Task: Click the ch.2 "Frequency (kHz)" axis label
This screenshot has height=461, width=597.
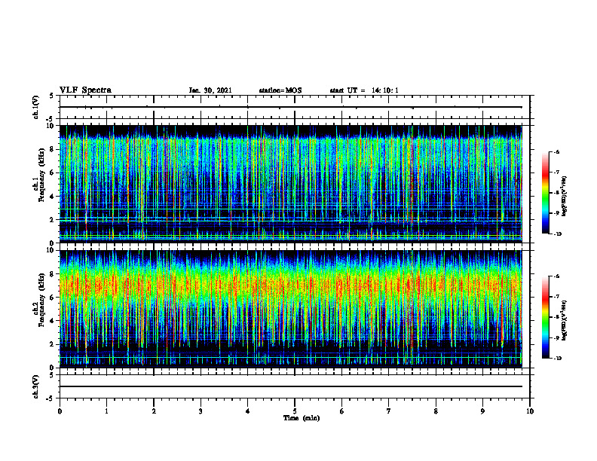Action: 41,300
